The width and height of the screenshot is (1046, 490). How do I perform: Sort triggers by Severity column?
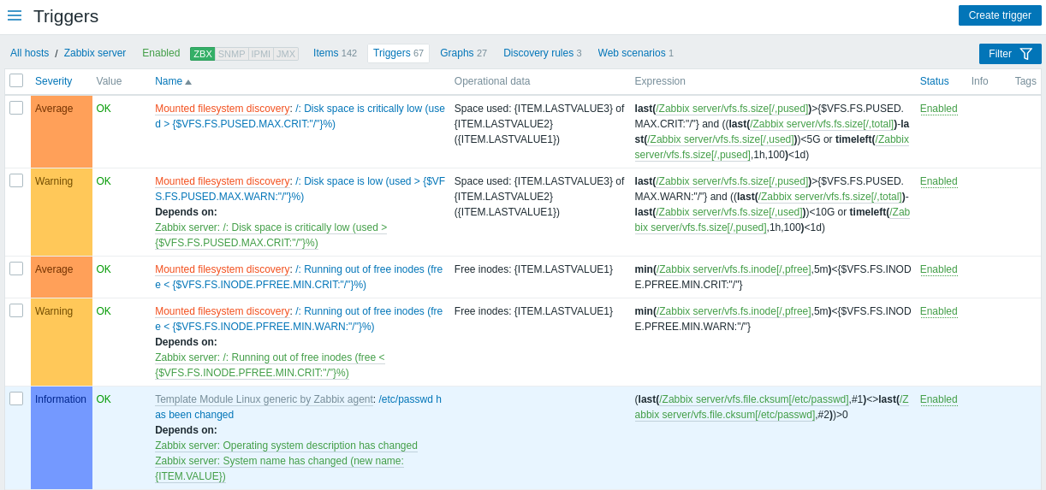click(53, 81)
